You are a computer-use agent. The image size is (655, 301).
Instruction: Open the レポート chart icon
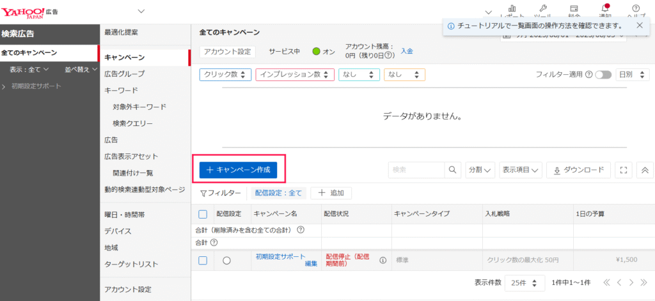[512, 8]
